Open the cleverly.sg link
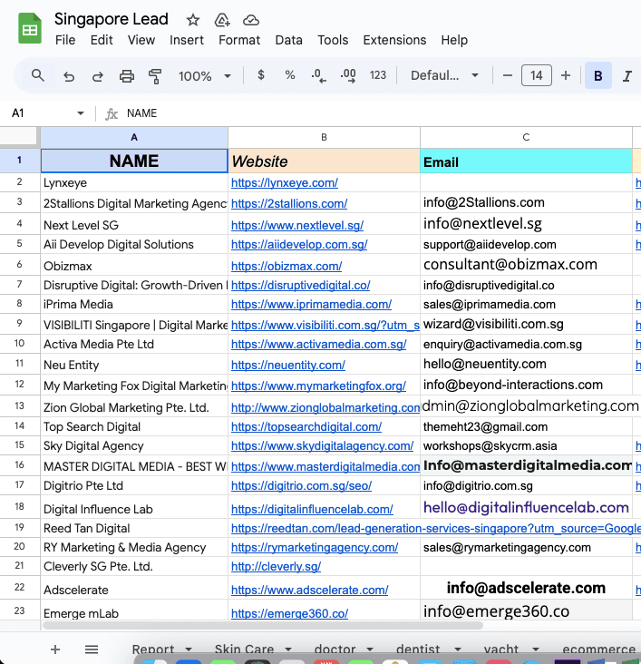The image size is (641, 664). point(276,566)
